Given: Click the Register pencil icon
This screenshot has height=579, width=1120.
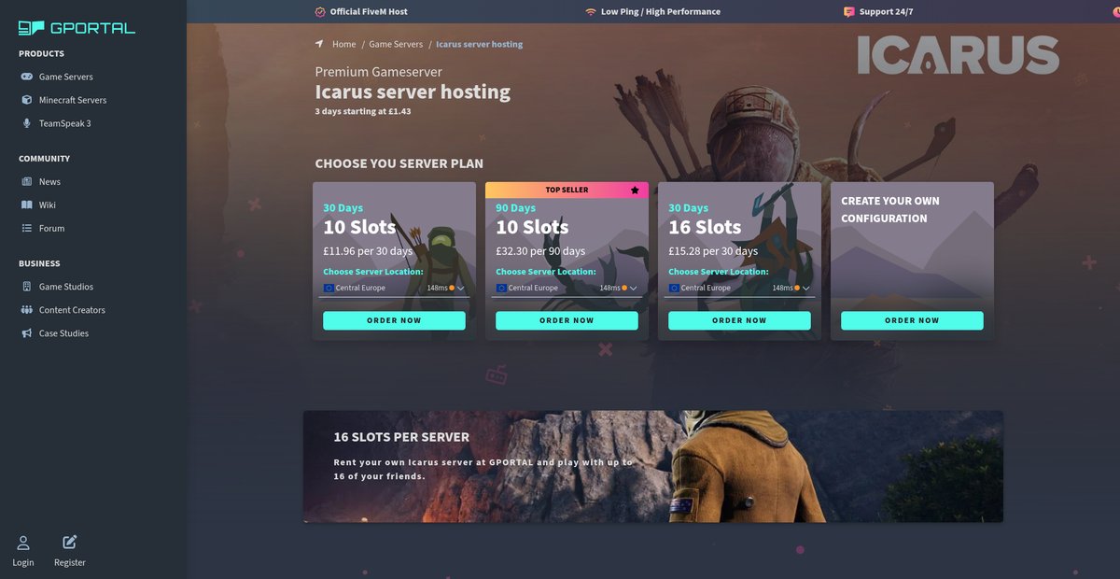Looking at the screenshot, I should click(x=70, y=542).
